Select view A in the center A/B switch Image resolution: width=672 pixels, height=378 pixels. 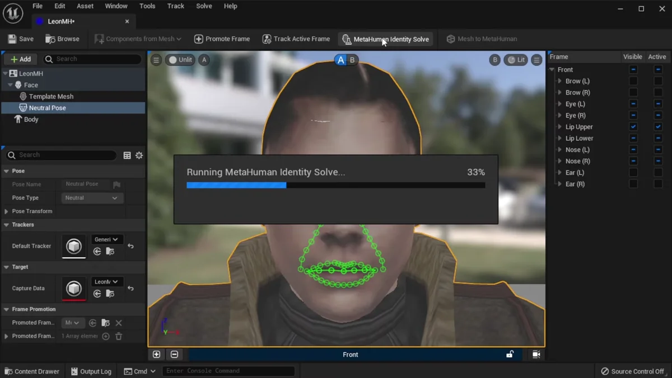coord(340,60)
